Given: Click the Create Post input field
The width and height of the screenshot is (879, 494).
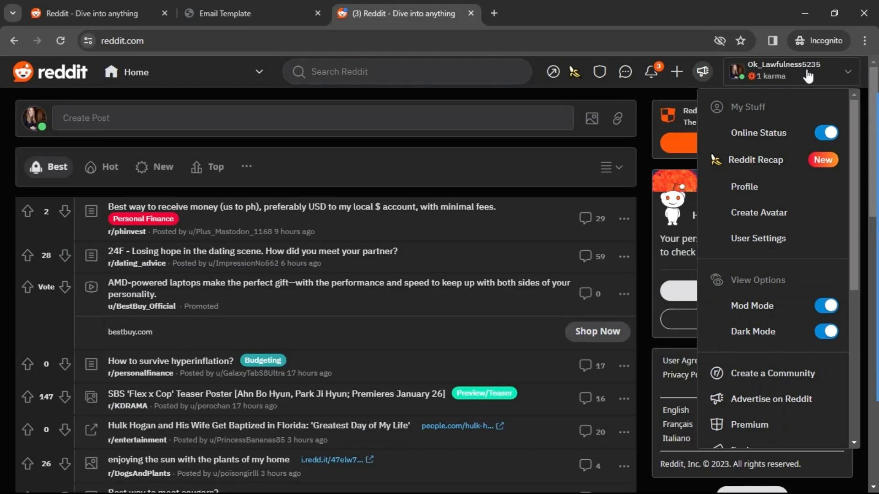Looking at the screenshot, I should coord(313,118).
